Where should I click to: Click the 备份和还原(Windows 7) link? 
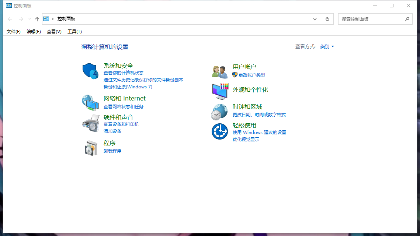point(128,87)
